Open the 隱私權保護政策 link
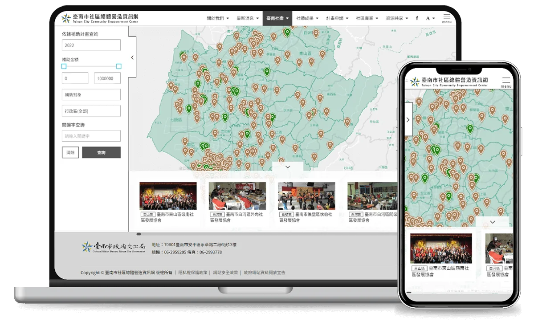 (193, 273)
